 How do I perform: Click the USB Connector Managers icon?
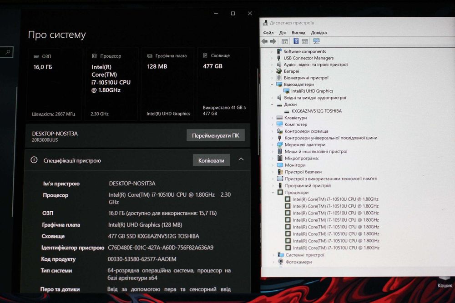click(x=279, y=58)
